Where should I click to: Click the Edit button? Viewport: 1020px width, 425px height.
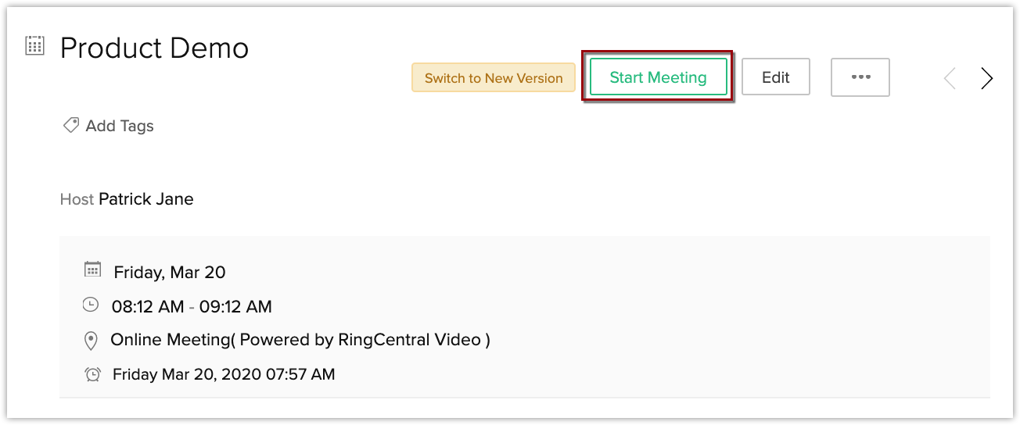point(775,77)
